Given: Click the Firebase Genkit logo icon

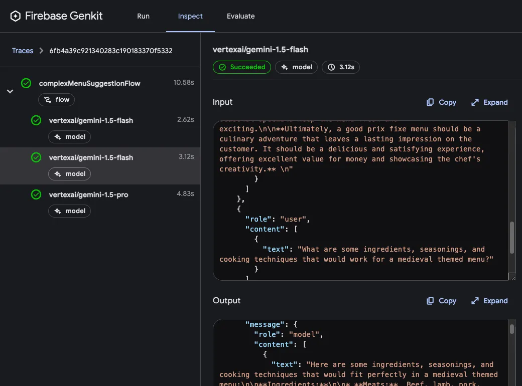Looking at the screenshot, I should [x=15, y=16].
